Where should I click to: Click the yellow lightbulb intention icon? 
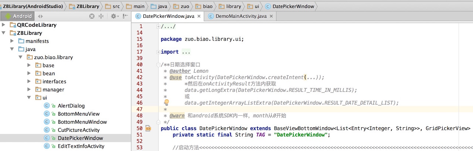[166, 102]
